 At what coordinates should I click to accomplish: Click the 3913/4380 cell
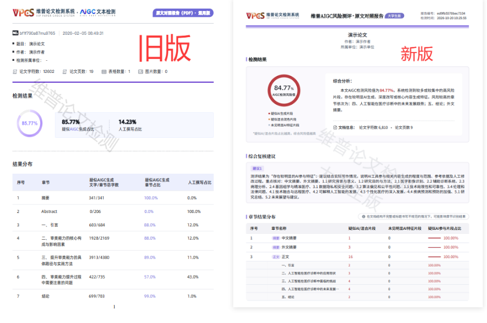point(99,258)
